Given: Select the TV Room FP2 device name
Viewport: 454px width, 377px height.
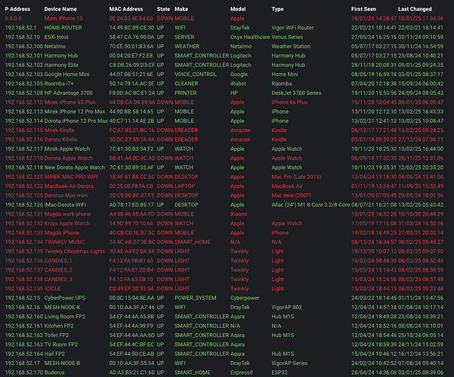Looking at the screenshot, I should [x=61, y=345].
